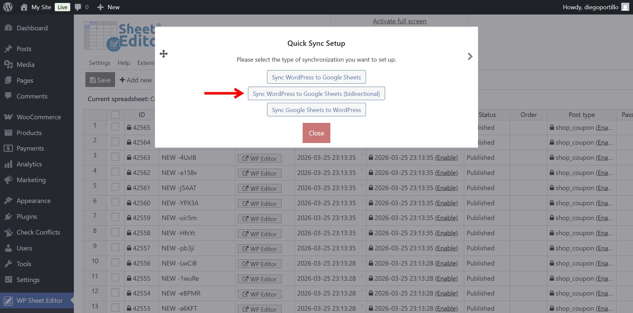Open the comments bubble in admin bar
The image size is (633, 313).
point(78,7)
